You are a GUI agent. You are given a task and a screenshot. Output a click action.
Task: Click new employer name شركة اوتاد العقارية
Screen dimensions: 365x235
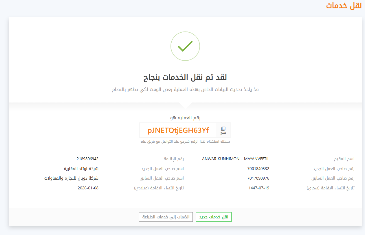pos(81,169)
